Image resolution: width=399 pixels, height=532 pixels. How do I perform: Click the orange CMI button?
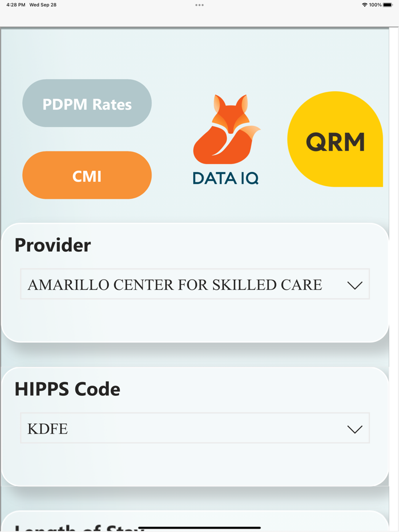(x=87, y=175)
